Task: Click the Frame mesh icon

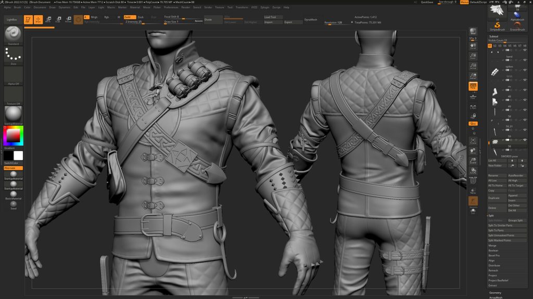Action: pyautogui.click(x=473, y=141)
